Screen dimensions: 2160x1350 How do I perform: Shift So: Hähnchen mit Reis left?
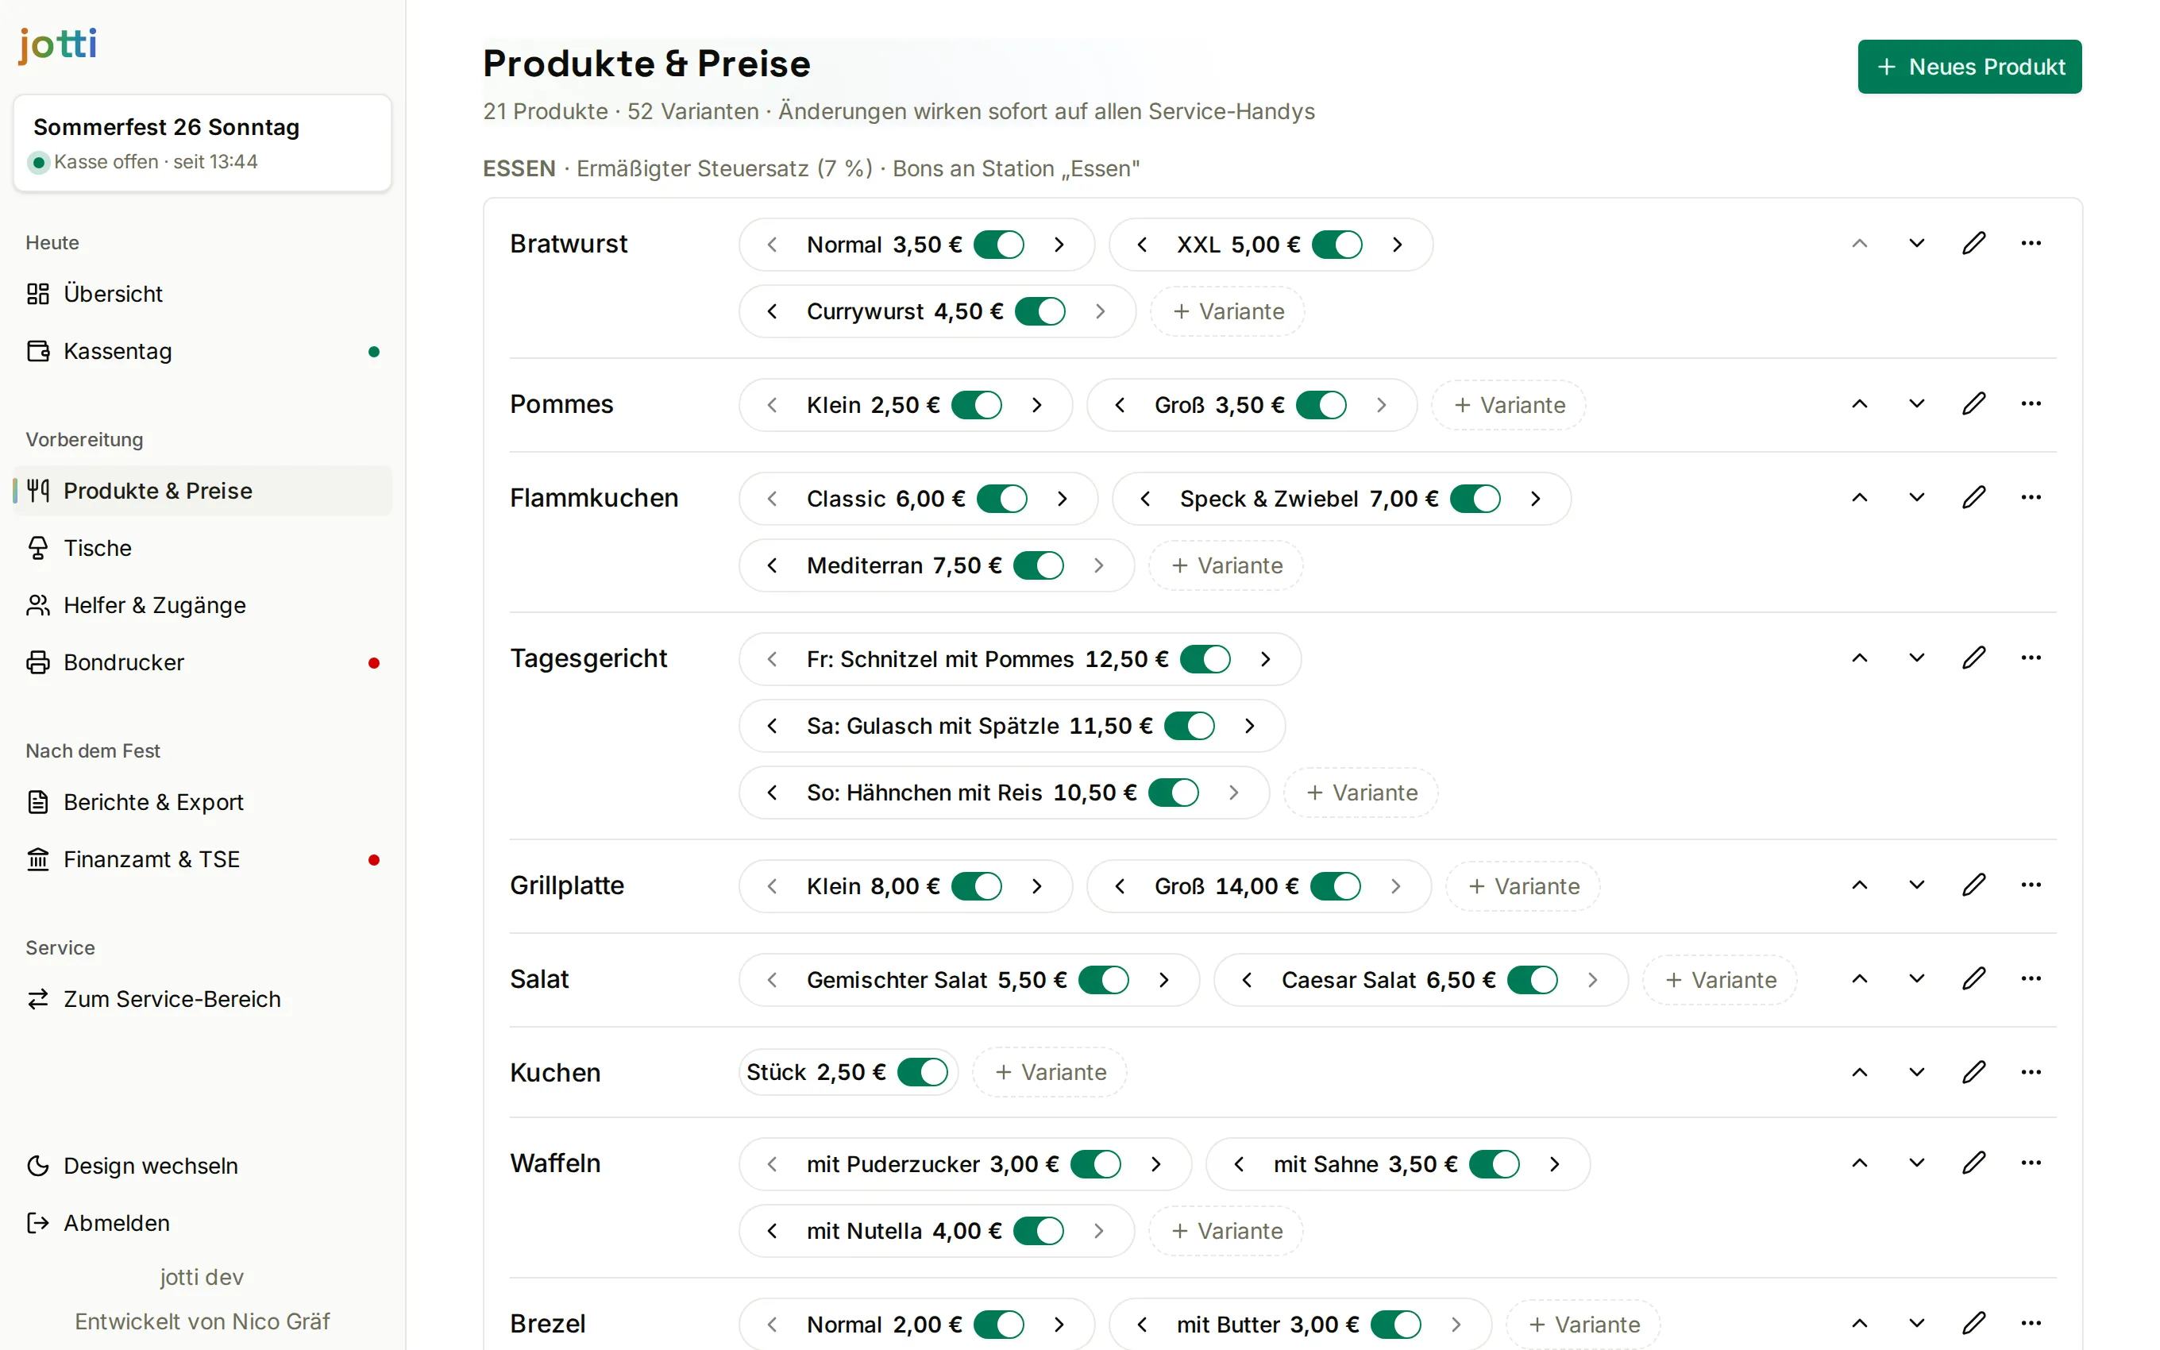(x=772, y=793)
